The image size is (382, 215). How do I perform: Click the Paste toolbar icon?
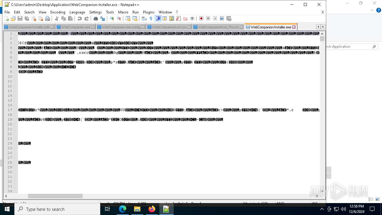click(70, 19)
